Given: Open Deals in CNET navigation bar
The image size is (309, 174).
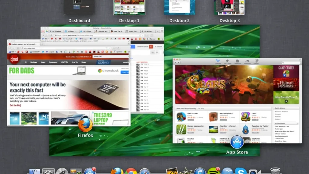Looking at the screenshot, I should (84, 62).
